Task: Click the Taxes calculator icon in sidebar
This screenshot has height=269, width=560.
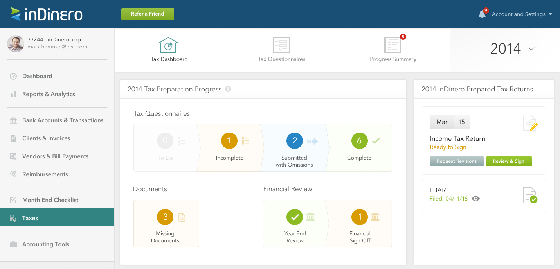Action: pyautogui.click(x=13, y=218)
